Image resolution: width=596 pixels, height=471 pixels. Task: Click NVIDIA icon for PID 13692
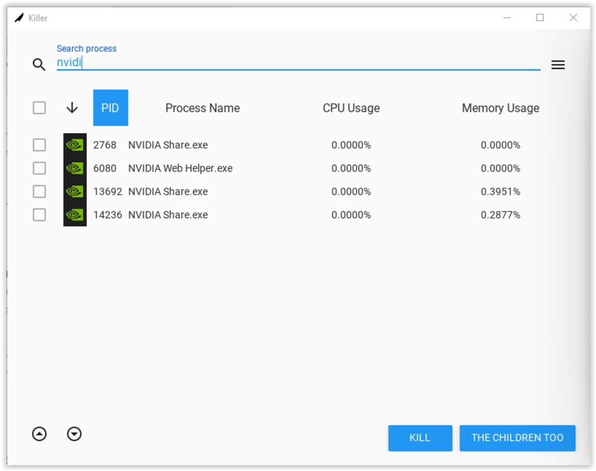pos(75,191)
